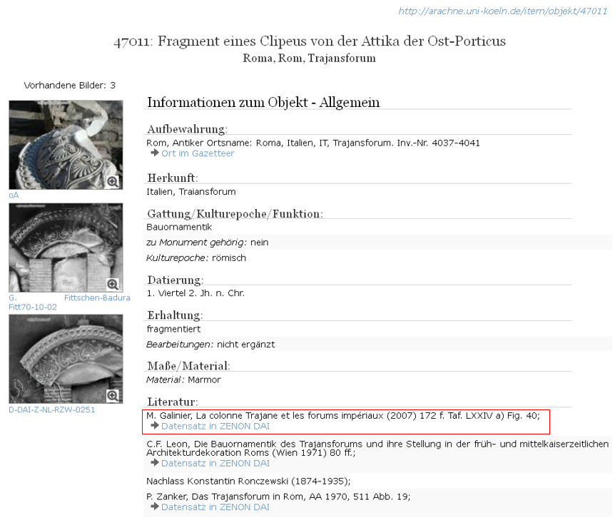This screenshot has width=615, height=525.
Task: Click arrow icon beside Ort im Gazetteer
Action: click(155, 153)
